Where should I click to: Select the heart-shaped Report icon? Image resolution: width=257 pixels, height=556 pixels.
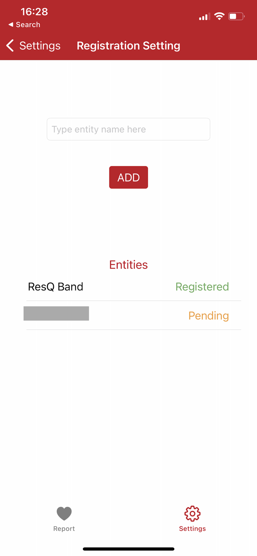pyautogui.click(x=64, y=513)
